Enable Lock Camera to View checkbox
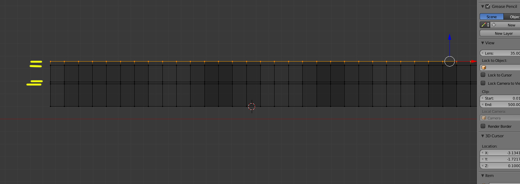Viewport: 520px width, 184px height. point(483,83)
